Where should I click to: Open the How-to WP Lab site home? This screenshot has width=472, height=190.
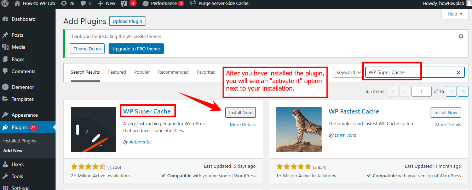(35, 4)
